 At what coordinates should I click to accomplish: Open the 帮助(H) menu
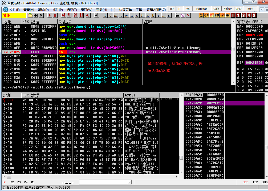point(101,10)
